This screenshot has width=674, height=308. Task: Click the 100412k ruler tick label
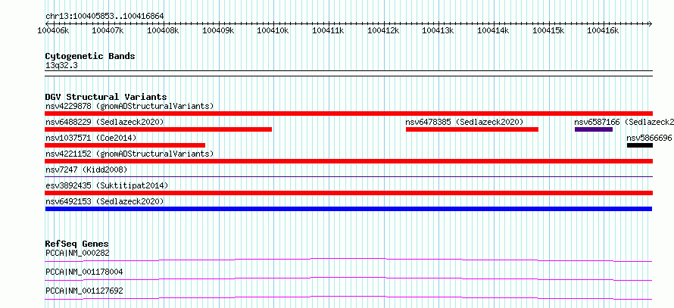(x=383, y=31)
